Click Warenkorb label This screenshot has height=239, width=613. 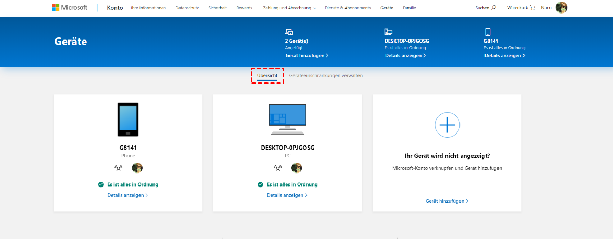[518, 8]
